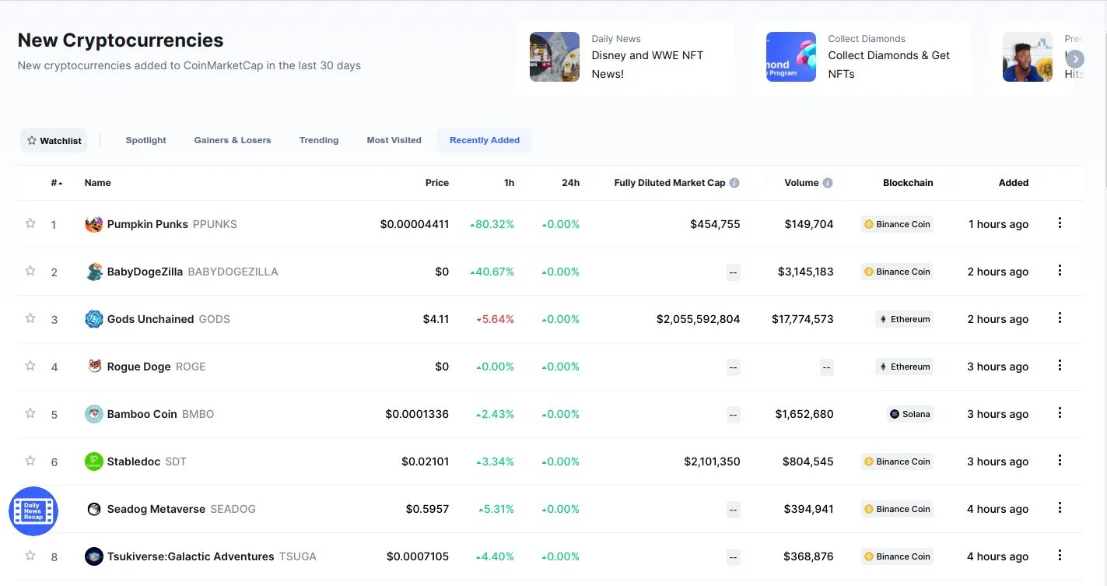Click the -5.64% 1h change value
This screenshot has width=1107, height=586.
click(496, 319)
